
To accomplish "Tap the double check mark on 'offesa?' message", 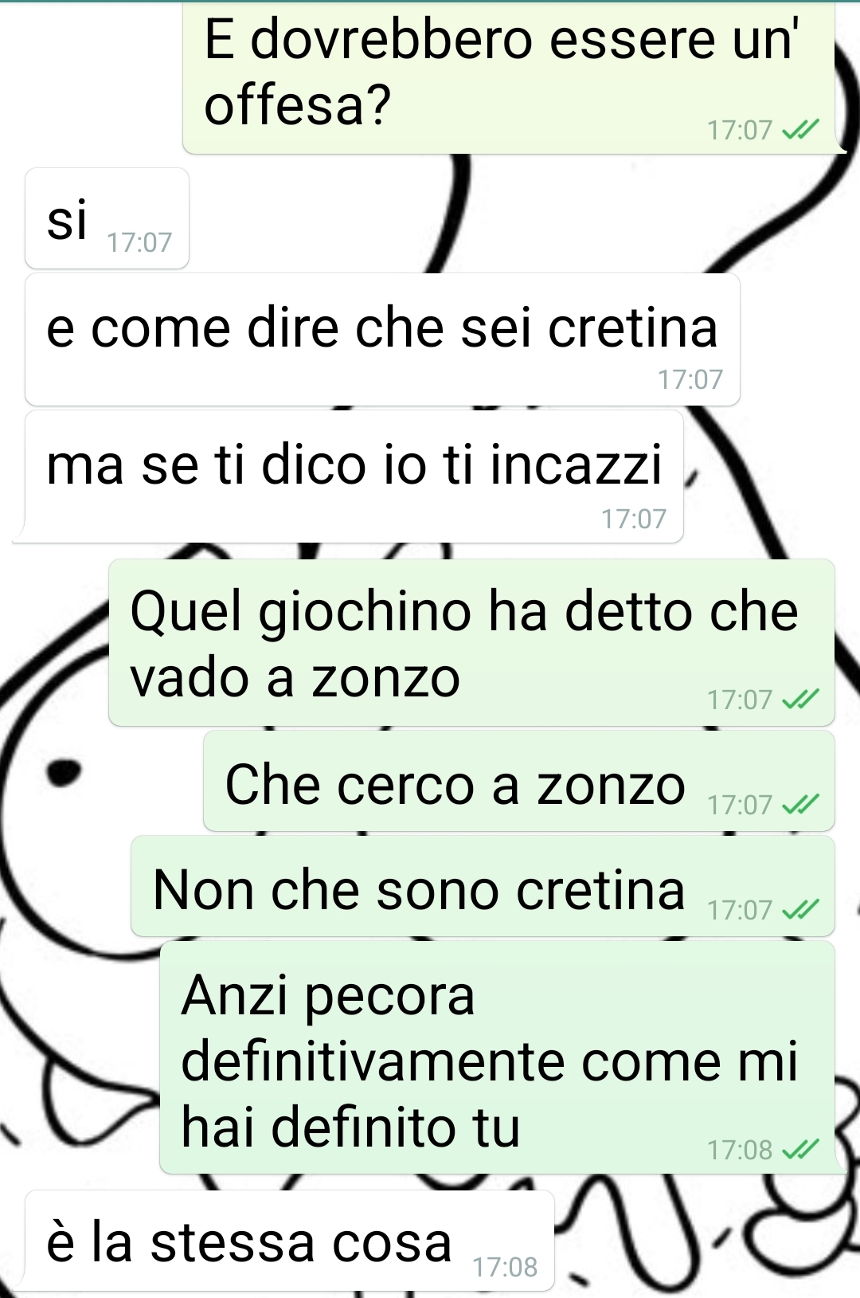I will (x=800, y=129).
